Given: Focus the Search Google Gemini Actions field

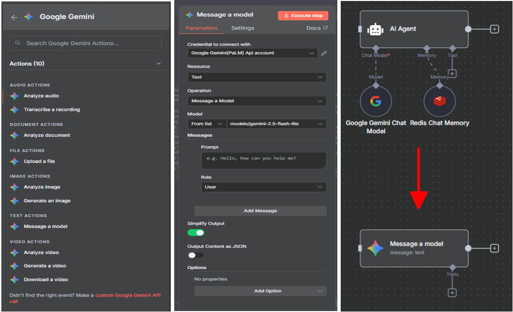Looking at the screenshot, I should coord(86,43).
